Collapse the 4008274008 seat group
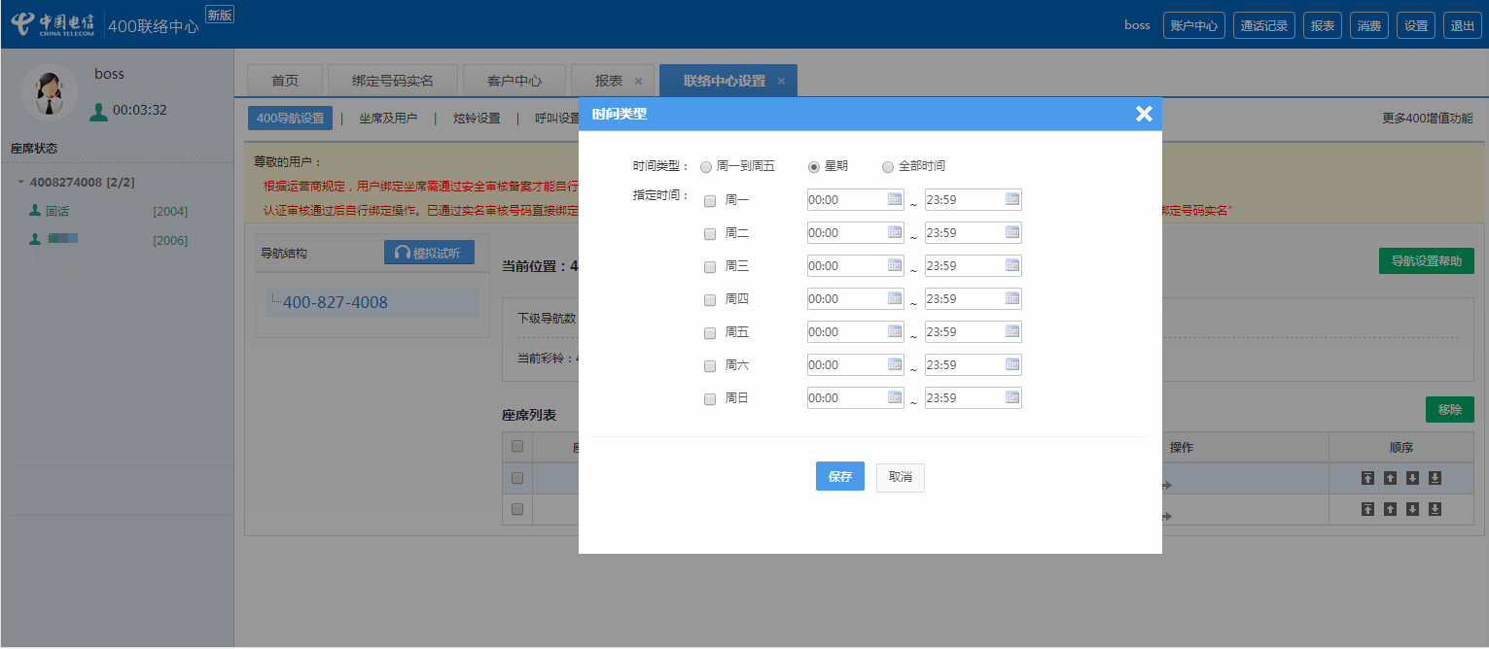This screenshot has width=1489, height=649. click(21, 183)
